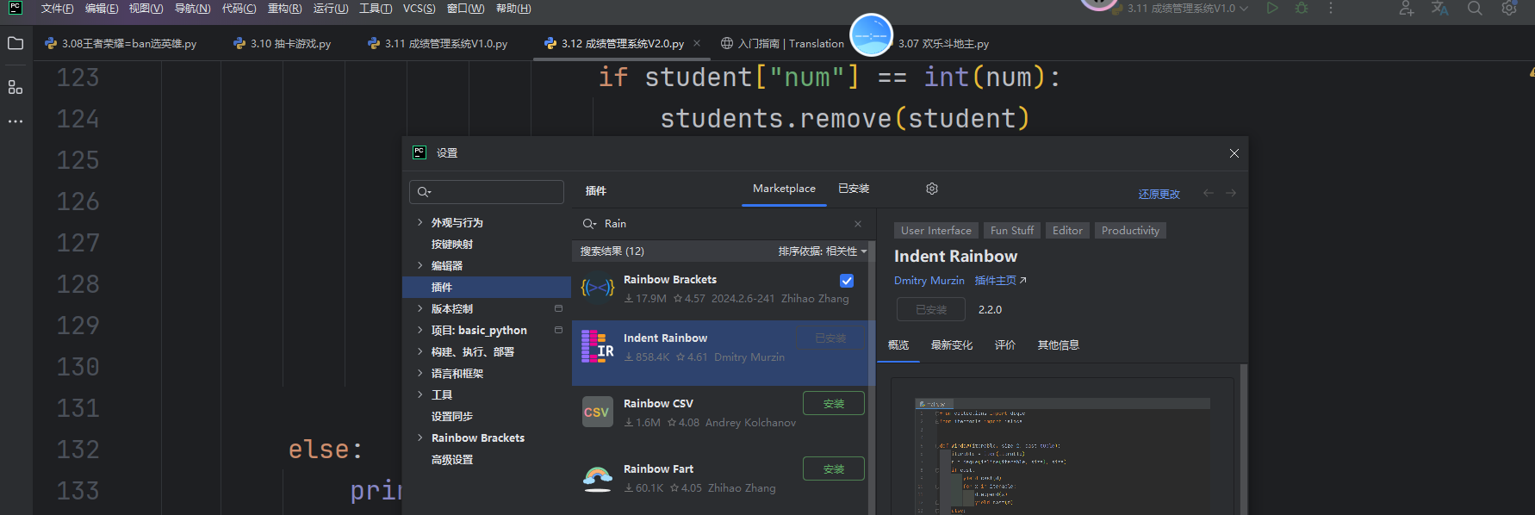Open the 插件主页 link
This screenshot has height=515, width=1535.
point(1000,281)
